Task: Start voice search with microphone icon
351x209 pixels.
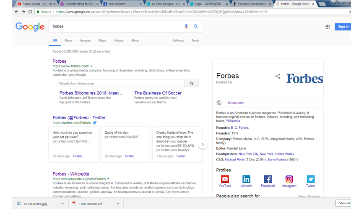Action: point(186,27)
